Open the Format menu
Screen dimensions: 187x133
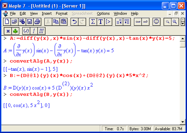coord(62,13)
